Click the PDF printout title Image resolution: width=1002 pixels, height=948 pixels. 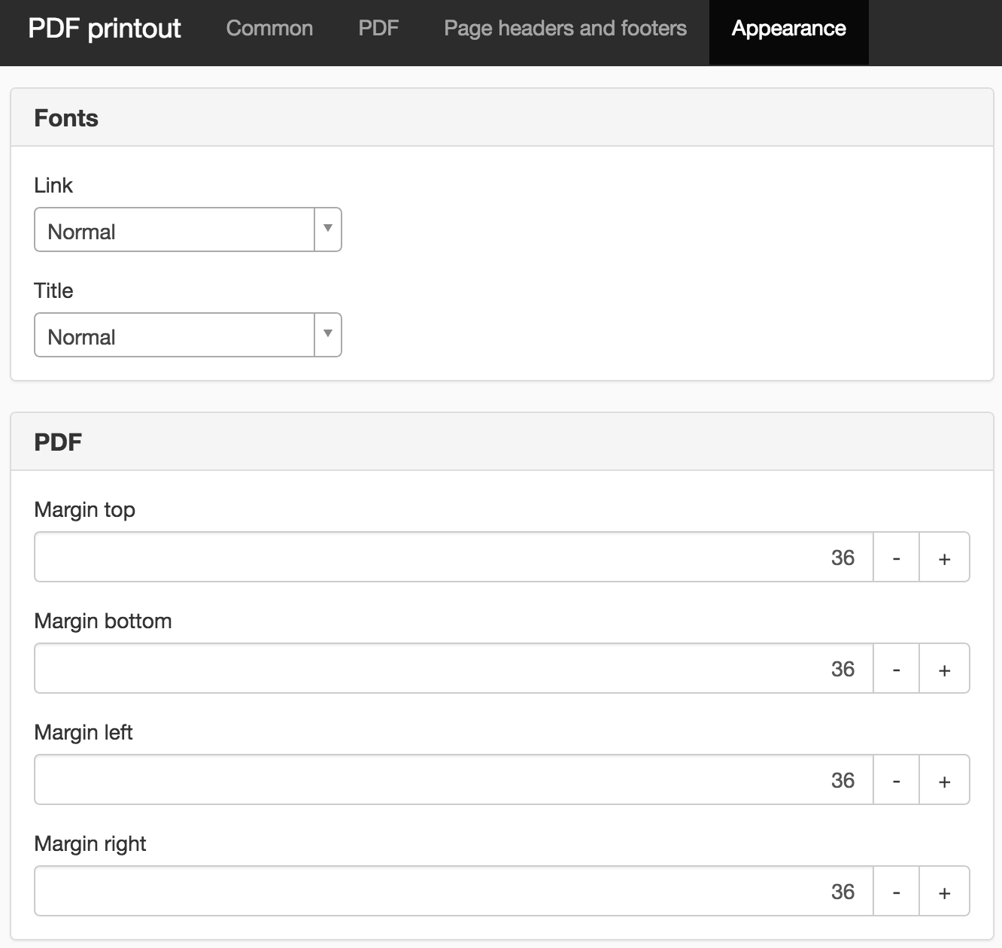[105, 29]
